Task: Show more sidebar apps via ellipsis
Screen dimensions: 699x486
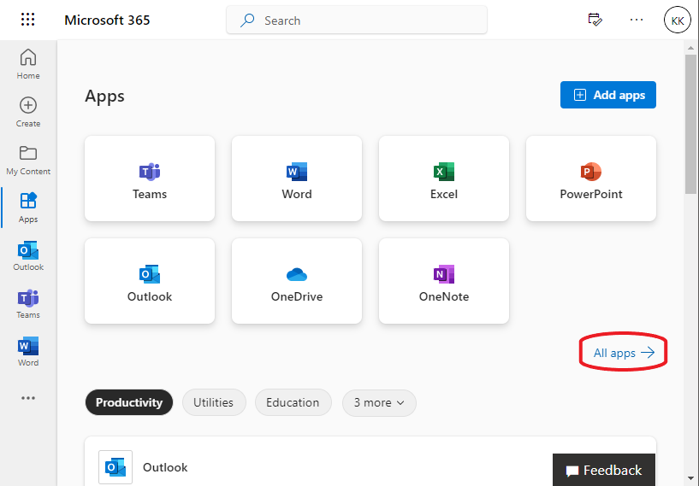Action: (28, 398)
